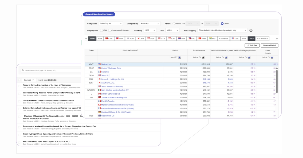Click the General Merchandise Stores pill button

[99, 14]
